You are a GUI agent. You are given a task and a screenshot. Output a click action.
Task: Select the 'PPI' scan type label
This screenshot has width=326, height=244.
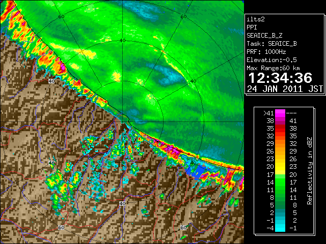[252, 27]
